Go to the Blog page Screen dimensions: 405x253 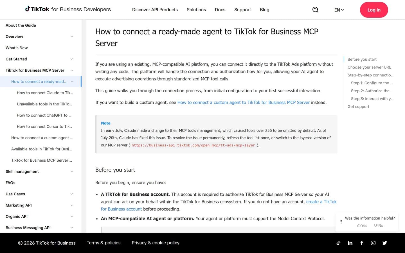[264, 10]
